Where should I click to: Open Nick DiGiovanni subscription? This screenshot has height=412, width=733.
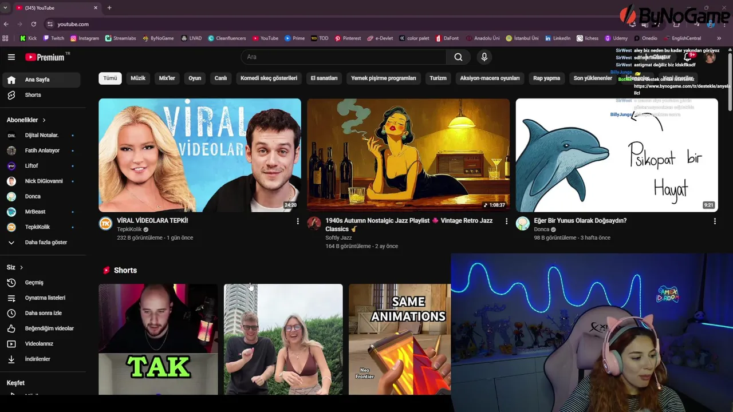click(41, 181)
